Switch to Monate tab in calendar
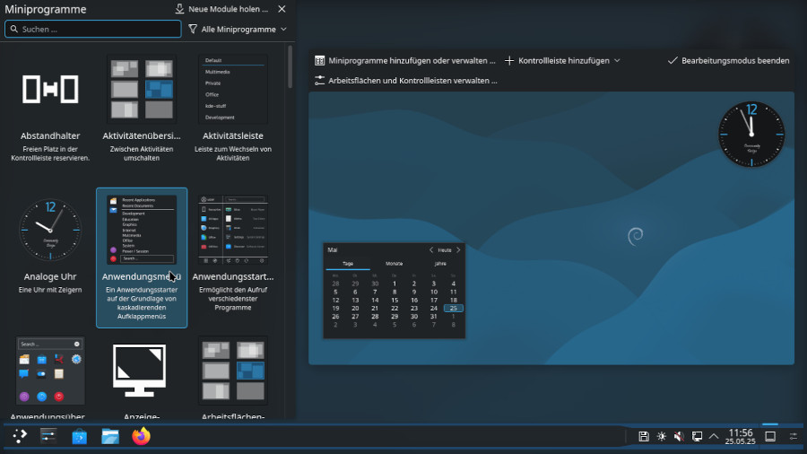The height and width of the screenshot is (454, 807). (x=395, y=264)
